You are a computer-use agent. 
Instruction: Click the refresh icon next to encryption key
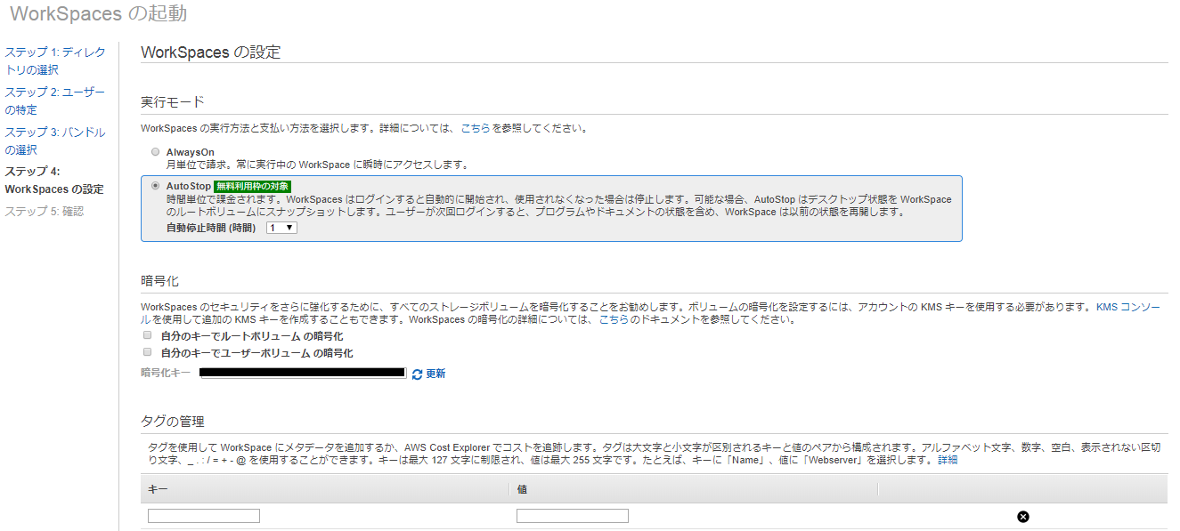click(417, 374)
